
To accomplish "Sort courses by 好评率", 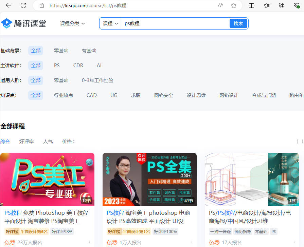I will [26, 141].
